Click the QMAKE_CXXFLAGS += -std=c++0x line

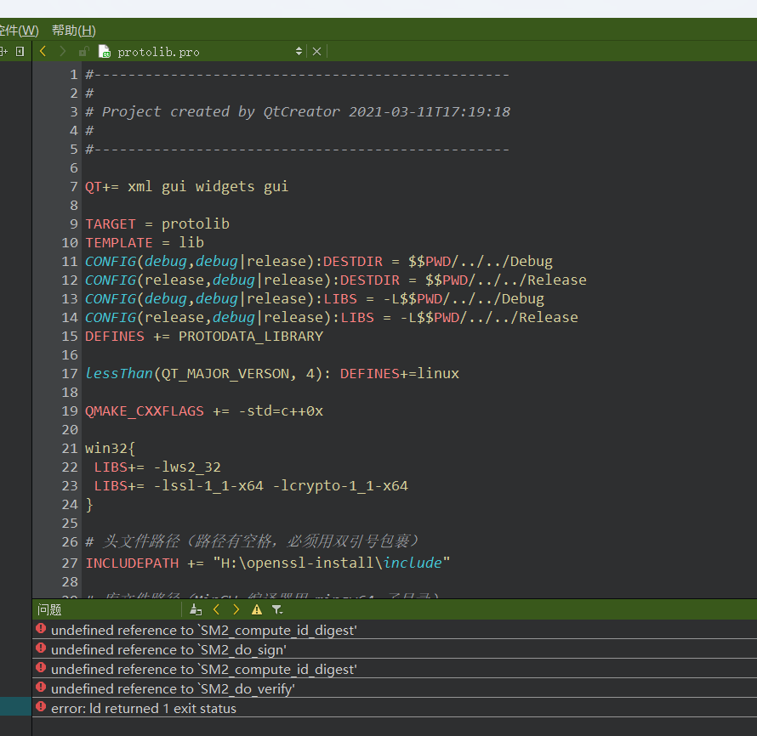[204, 411]
